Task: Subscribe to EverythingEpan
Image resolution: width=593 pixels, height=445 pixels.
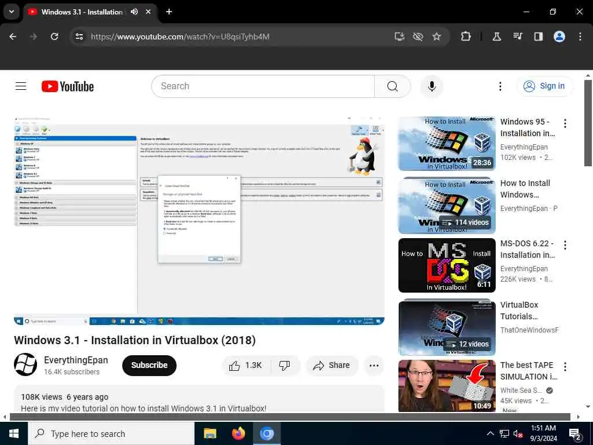Action: pos(149,365)
